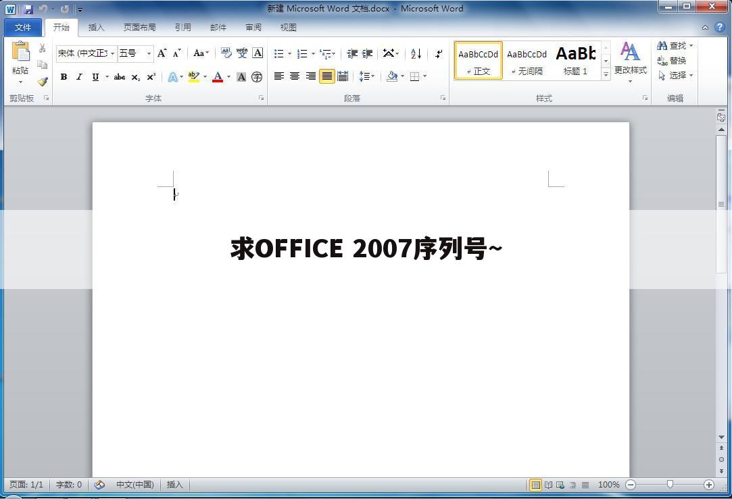Increase paragraph indent
Image resolution: width=732 pixels, height=499 pixels.
click(x=368, y=53)
